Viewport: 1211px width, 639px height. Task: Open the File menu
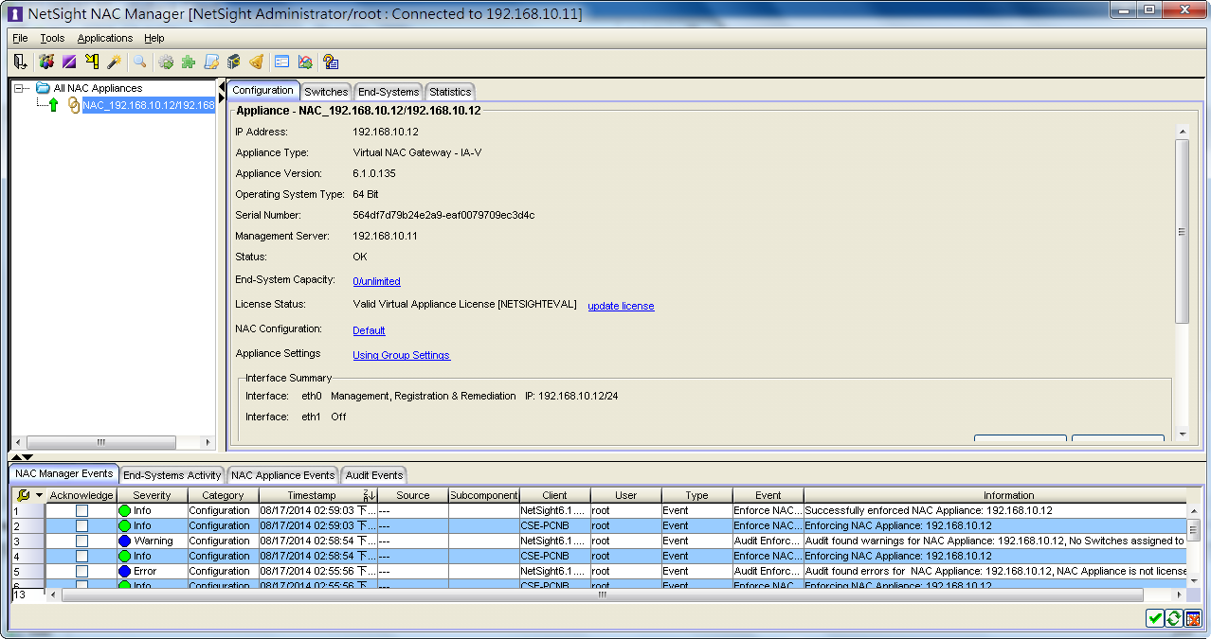pyautogui.click(x=20, y=38)
